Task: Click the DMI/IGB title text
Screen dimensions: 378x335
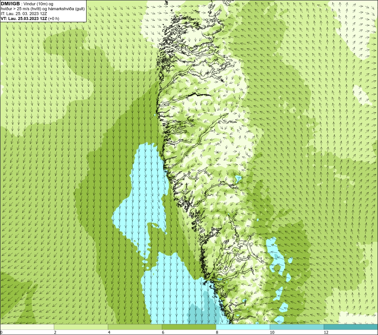Action: pos(10,4)
